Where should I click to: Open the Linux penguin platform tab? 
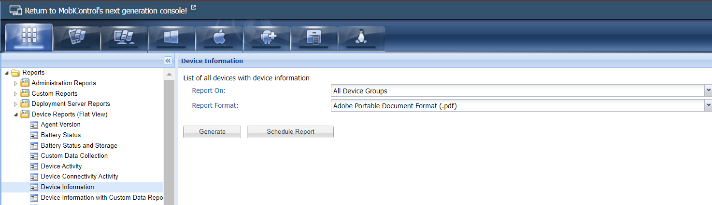(x=360, y=38)
